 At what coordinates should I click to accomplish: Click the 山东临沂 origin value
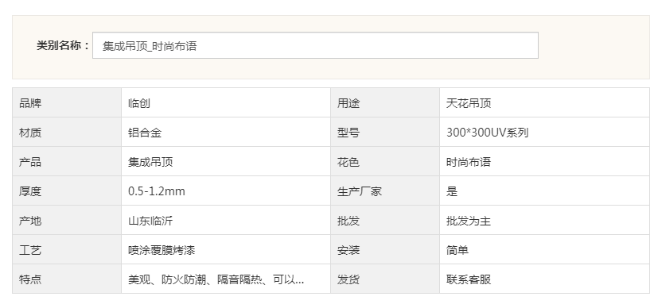(150, 221)
